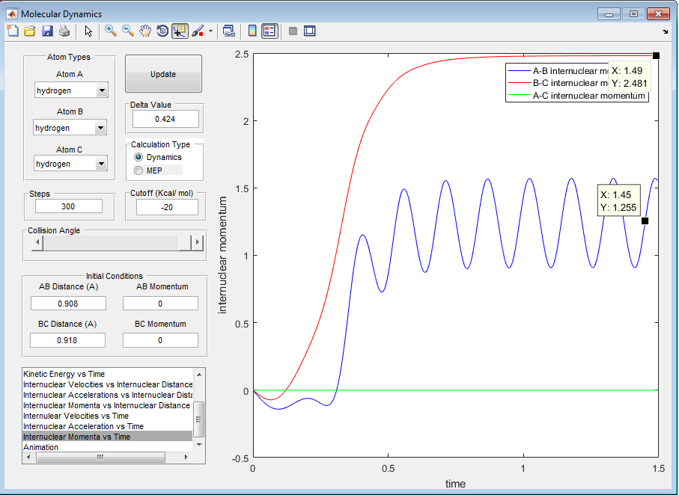The image size is (679, 495).
Task: Click the New Figure toolbar icon
Action: [13, 31]
